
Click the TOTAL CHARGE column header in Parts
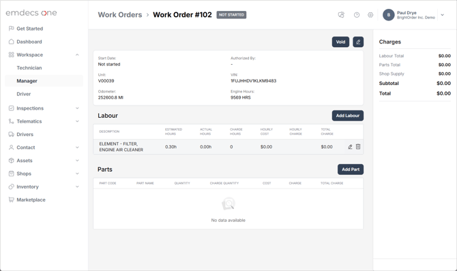[331, 183]
